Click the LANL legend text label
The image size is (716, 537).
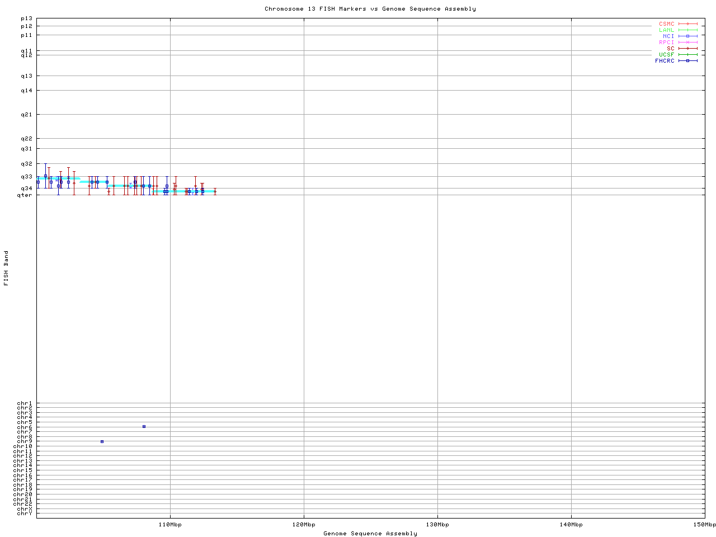[666, 30]
